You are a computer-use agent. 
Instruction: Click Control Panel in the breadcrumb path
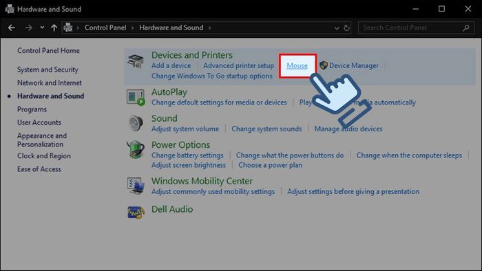[x=105, y=28]
